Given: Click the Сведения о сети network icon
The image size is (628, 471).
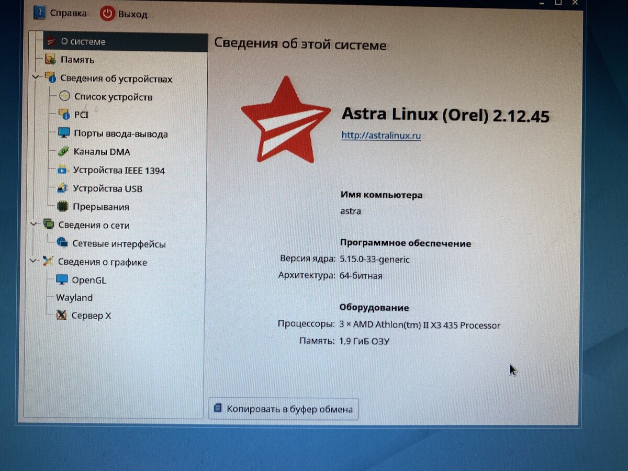Looking at the screenshot, I should [49, 225].
